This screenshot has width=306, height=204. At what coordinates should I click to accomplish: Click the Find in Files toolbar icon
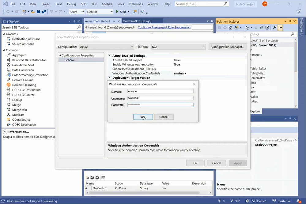point(135,12)
